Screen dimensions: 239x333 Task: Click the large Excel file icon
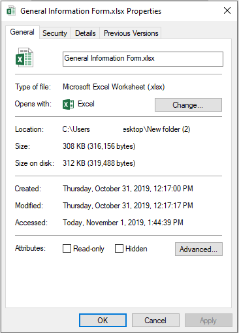pyautogui.click(x=24, y=57)
